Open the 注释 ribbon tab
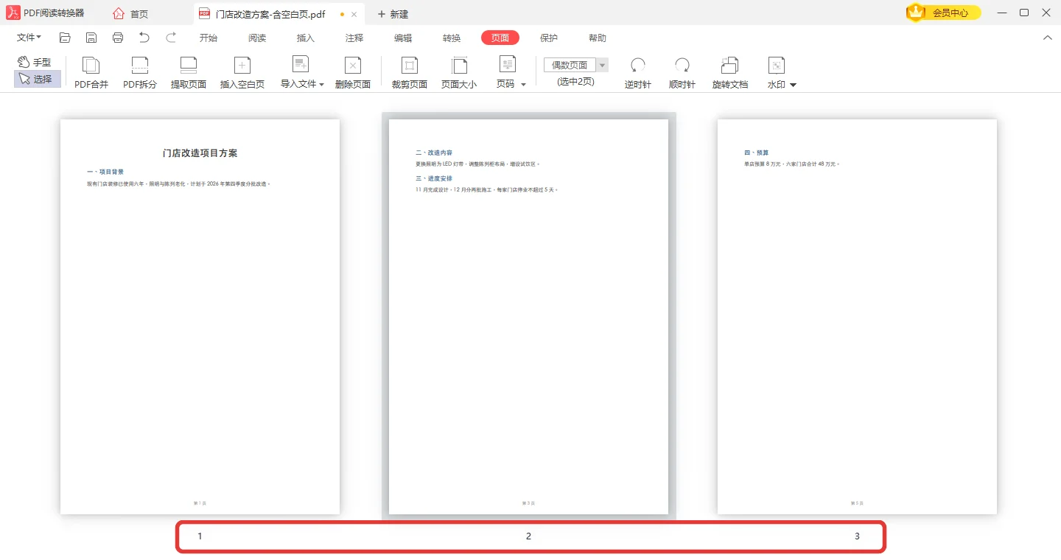Screen dimensions: 1061x560 coord(354,38)
